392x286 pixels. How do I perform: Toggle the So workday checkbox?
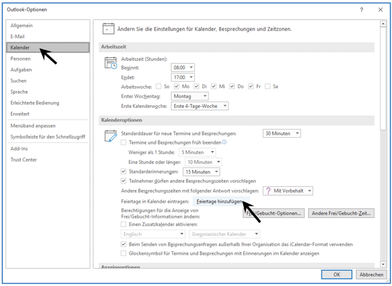(x=158, y=86)
